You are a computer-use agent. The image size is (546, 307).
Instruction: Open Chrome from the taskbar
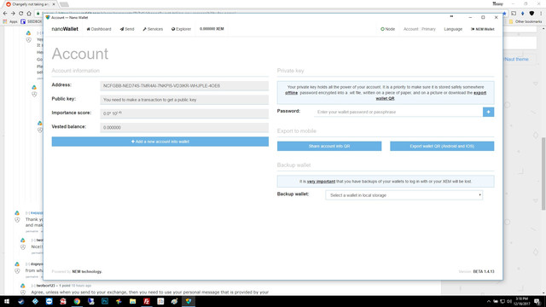(x=77, y=301)
